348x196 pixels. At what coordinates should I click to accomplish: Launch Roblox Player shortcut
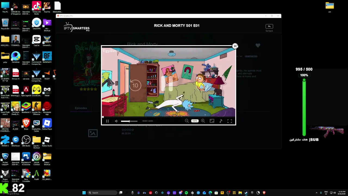[47, 124]
